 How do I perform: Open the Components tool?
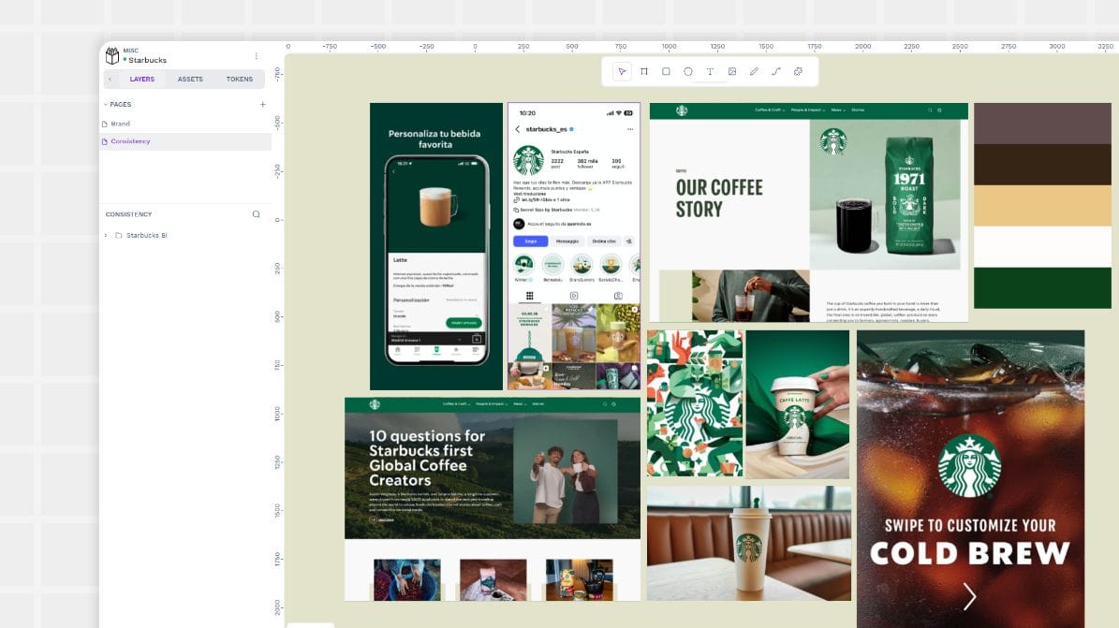tap(798, 71)
